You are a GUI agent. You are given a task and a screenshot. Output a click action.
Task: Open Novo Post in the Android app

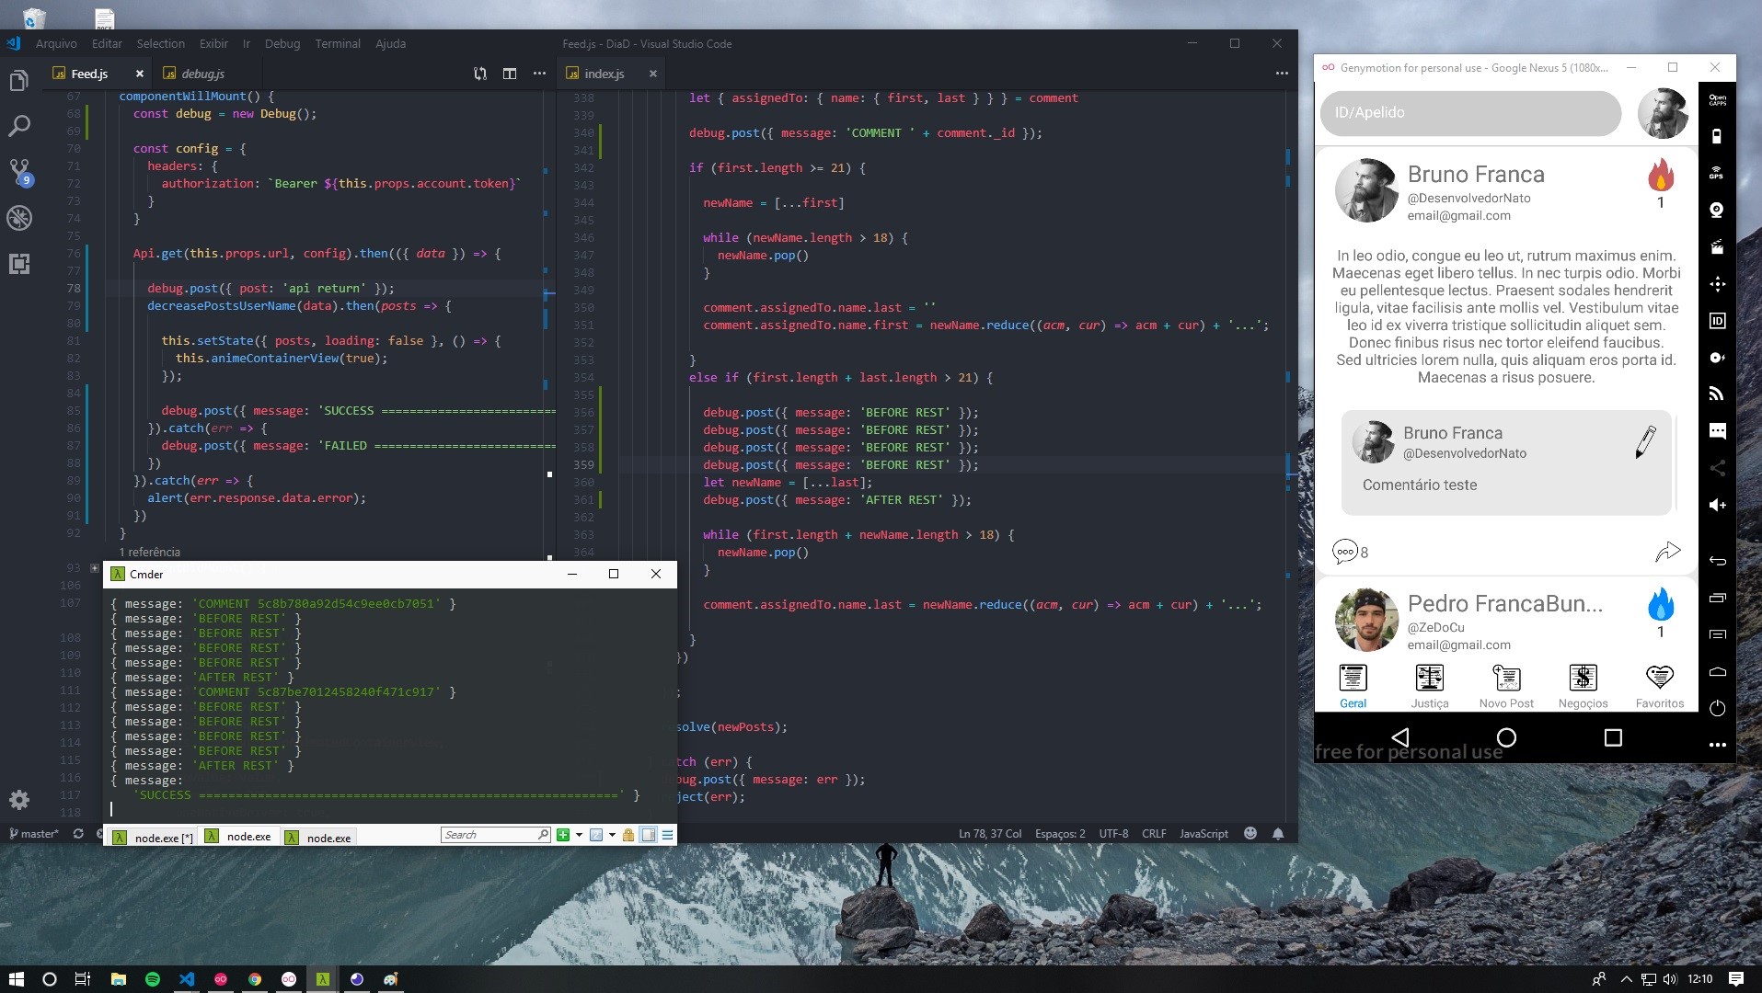[x=1506, y=683]
